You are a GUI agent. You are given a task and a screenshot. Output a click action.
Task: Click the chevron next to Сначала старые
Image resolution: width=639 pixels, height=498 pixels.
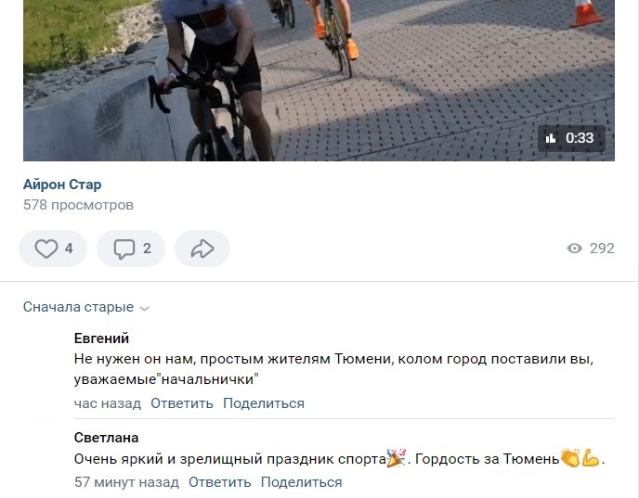(144, 309)
